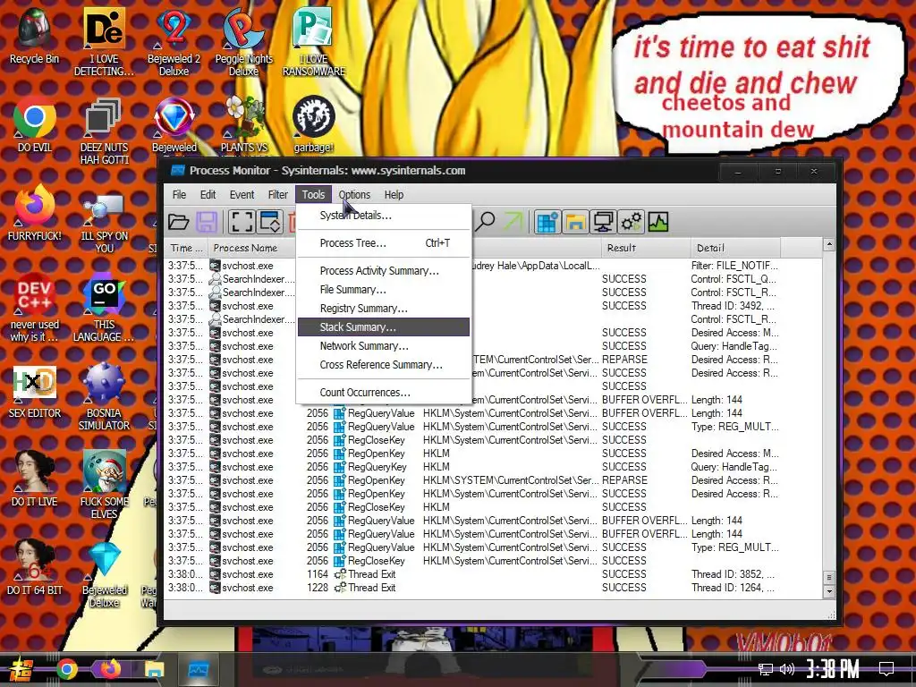Click the Open log file toolbar icon
916x687 pixels.
pos(178,222)
